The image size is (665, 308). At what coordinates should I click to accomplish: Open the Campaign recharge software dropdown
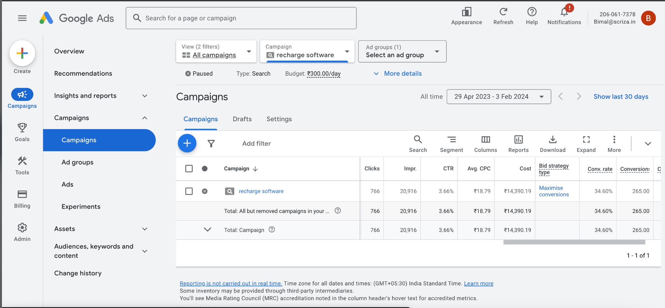(307, 51)
